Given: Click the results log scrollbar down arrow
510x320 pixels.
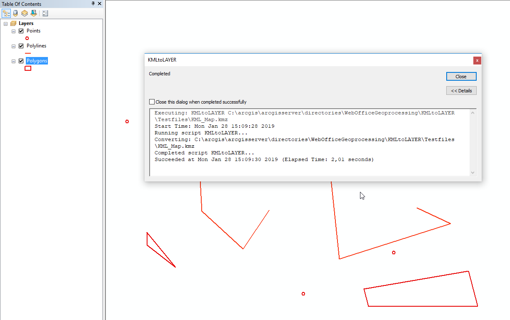Looking at the screenshot, I should click(x=472, y=172).
